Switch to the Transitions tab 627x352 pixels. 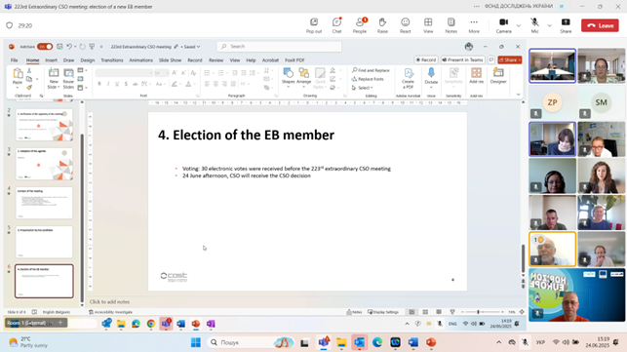[111, 60]
